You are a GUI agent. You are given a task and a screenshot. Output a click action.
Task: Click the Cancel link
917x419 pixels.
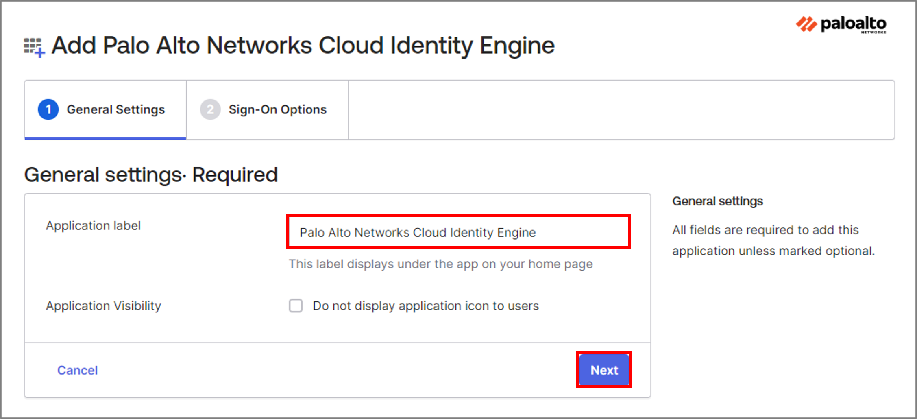(77, 370)
